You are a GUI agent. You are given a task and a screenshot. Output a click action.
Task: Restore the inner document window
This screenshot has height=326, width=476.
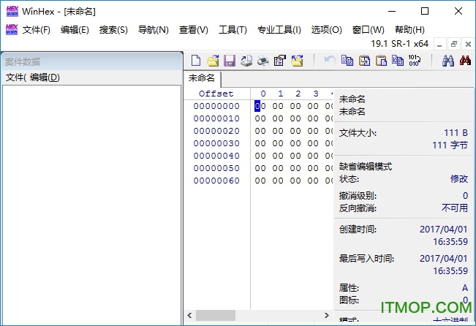point(454,45)
